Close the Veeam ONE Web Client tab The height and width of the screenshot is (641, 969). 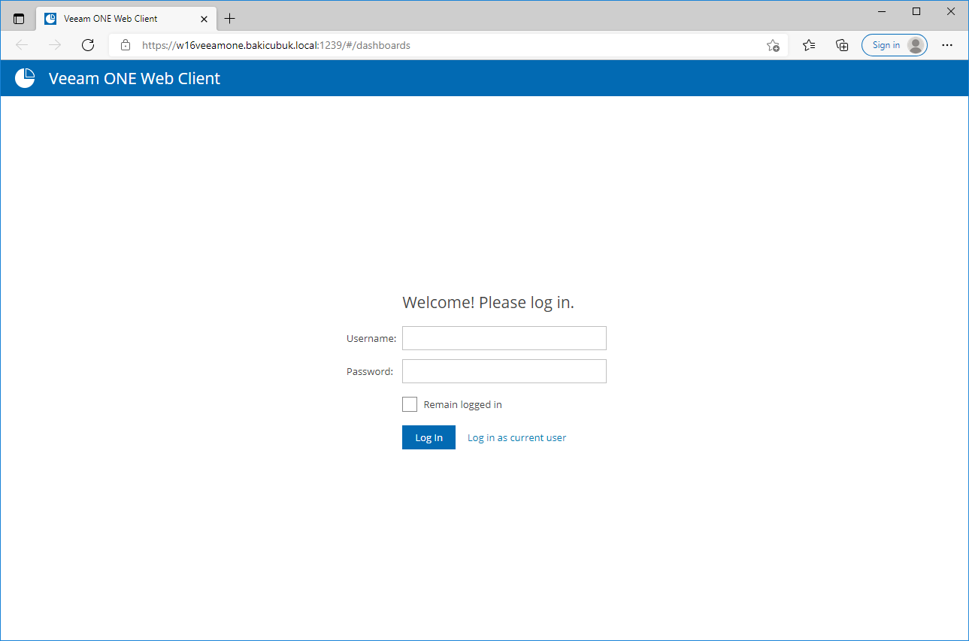click(x=204, y=19)
